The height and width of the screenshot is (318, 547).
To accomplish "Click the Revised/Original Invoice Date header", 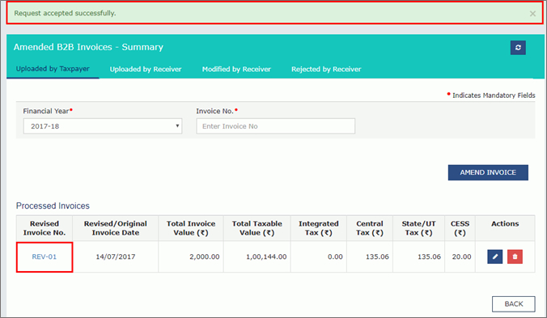I will [x=116, y=228].
